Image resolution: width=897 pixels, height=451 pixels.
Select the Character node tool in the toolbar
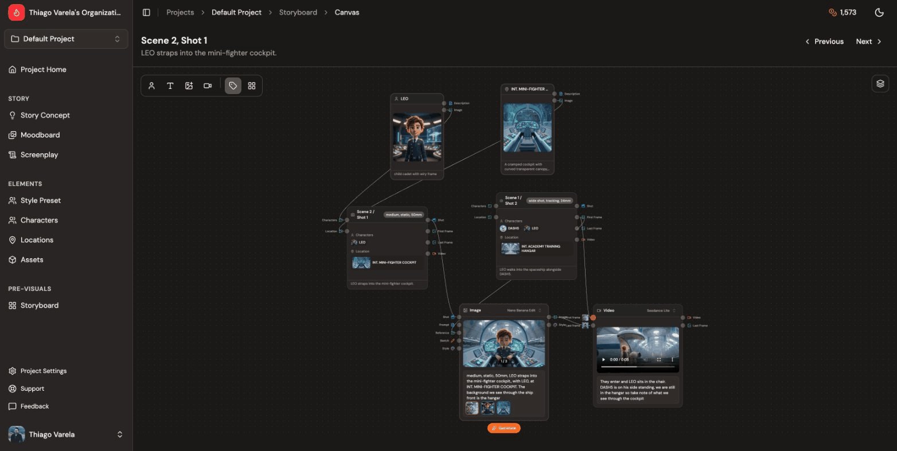pos(151,85)
